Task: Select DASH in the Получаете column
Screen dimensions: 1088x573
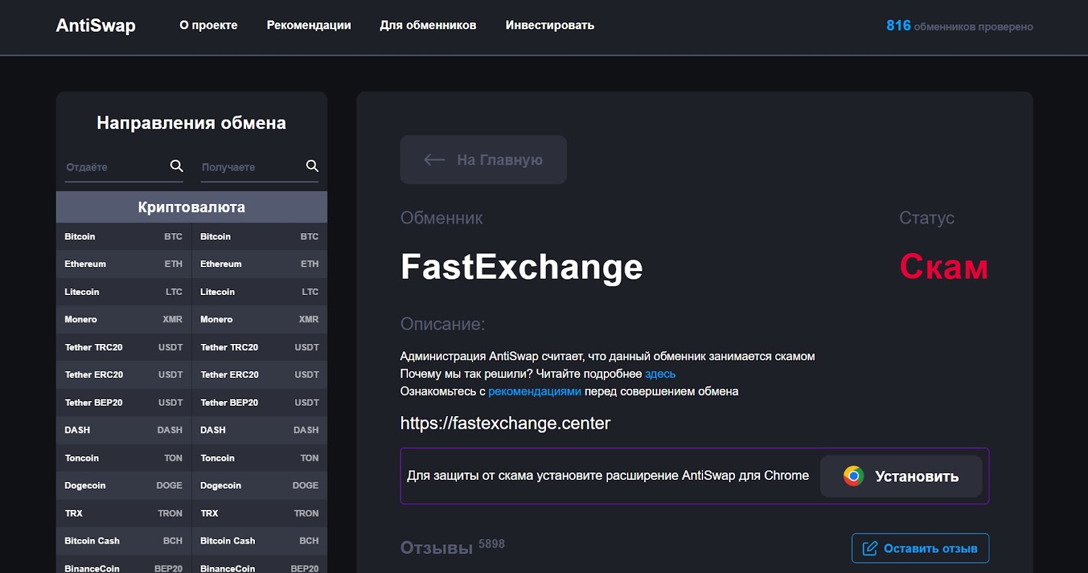Action: [x=260, y=430]
